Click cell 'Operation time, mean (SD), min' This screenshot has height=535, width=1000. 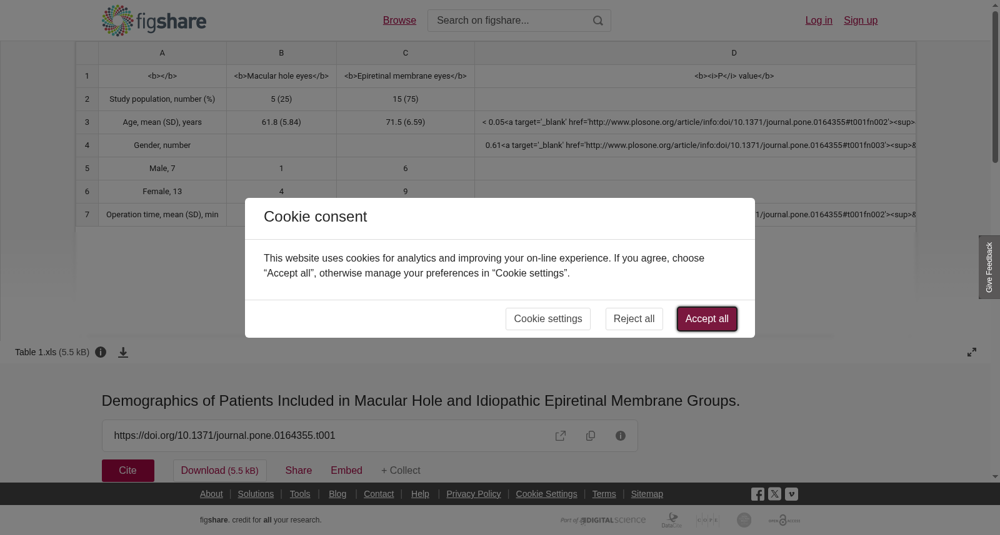click(x=162, y=215)
